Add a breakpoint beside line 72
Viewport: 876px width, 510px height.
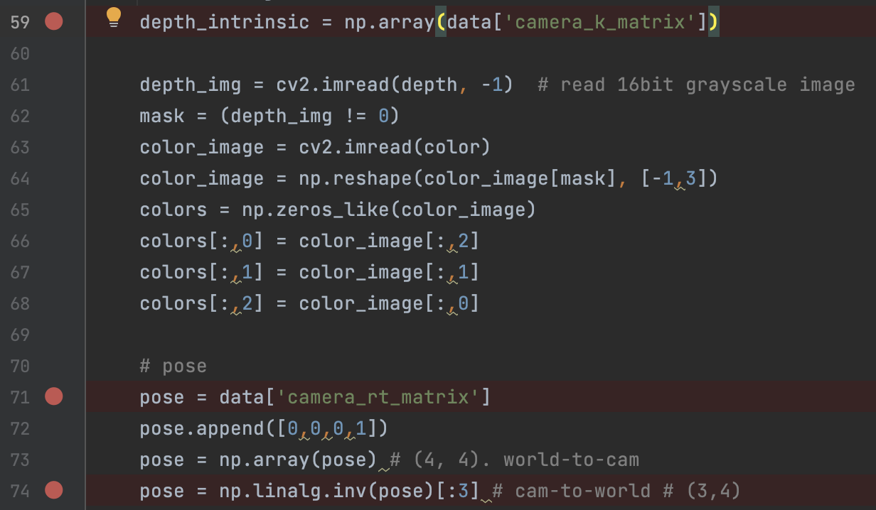[x=53, y=428]
